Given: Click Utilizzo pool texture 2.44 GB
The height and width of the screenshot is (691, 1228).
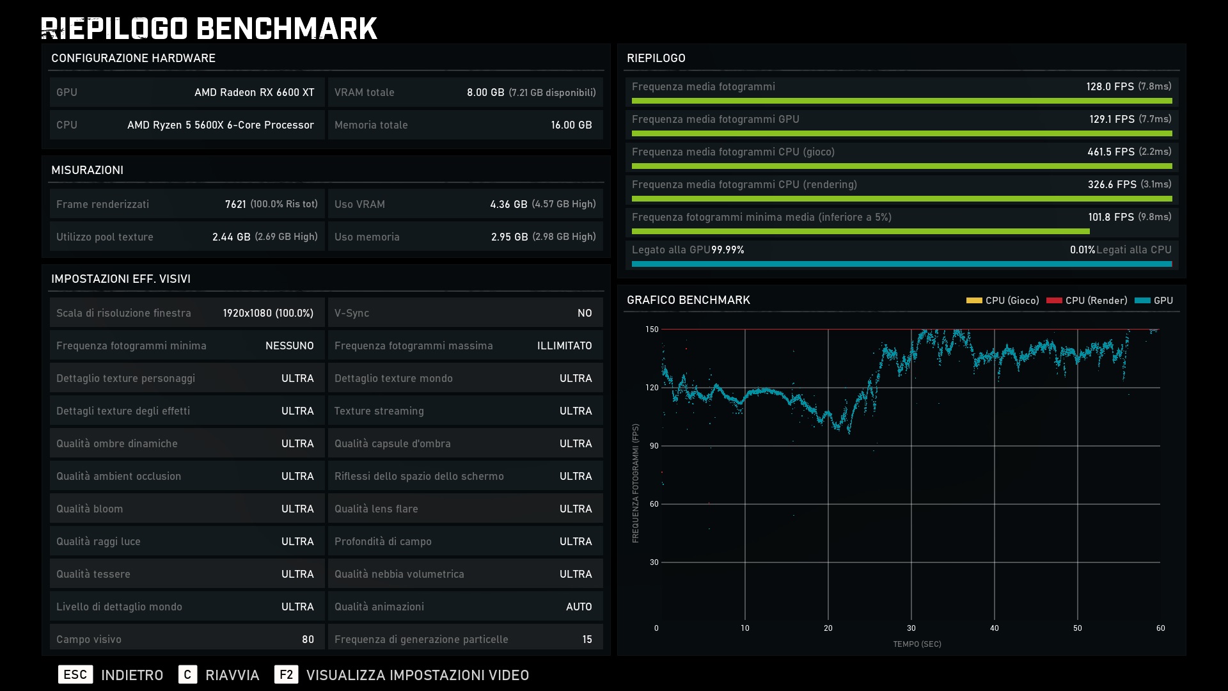Looking at the screenshot, I should tap(232, 237).
